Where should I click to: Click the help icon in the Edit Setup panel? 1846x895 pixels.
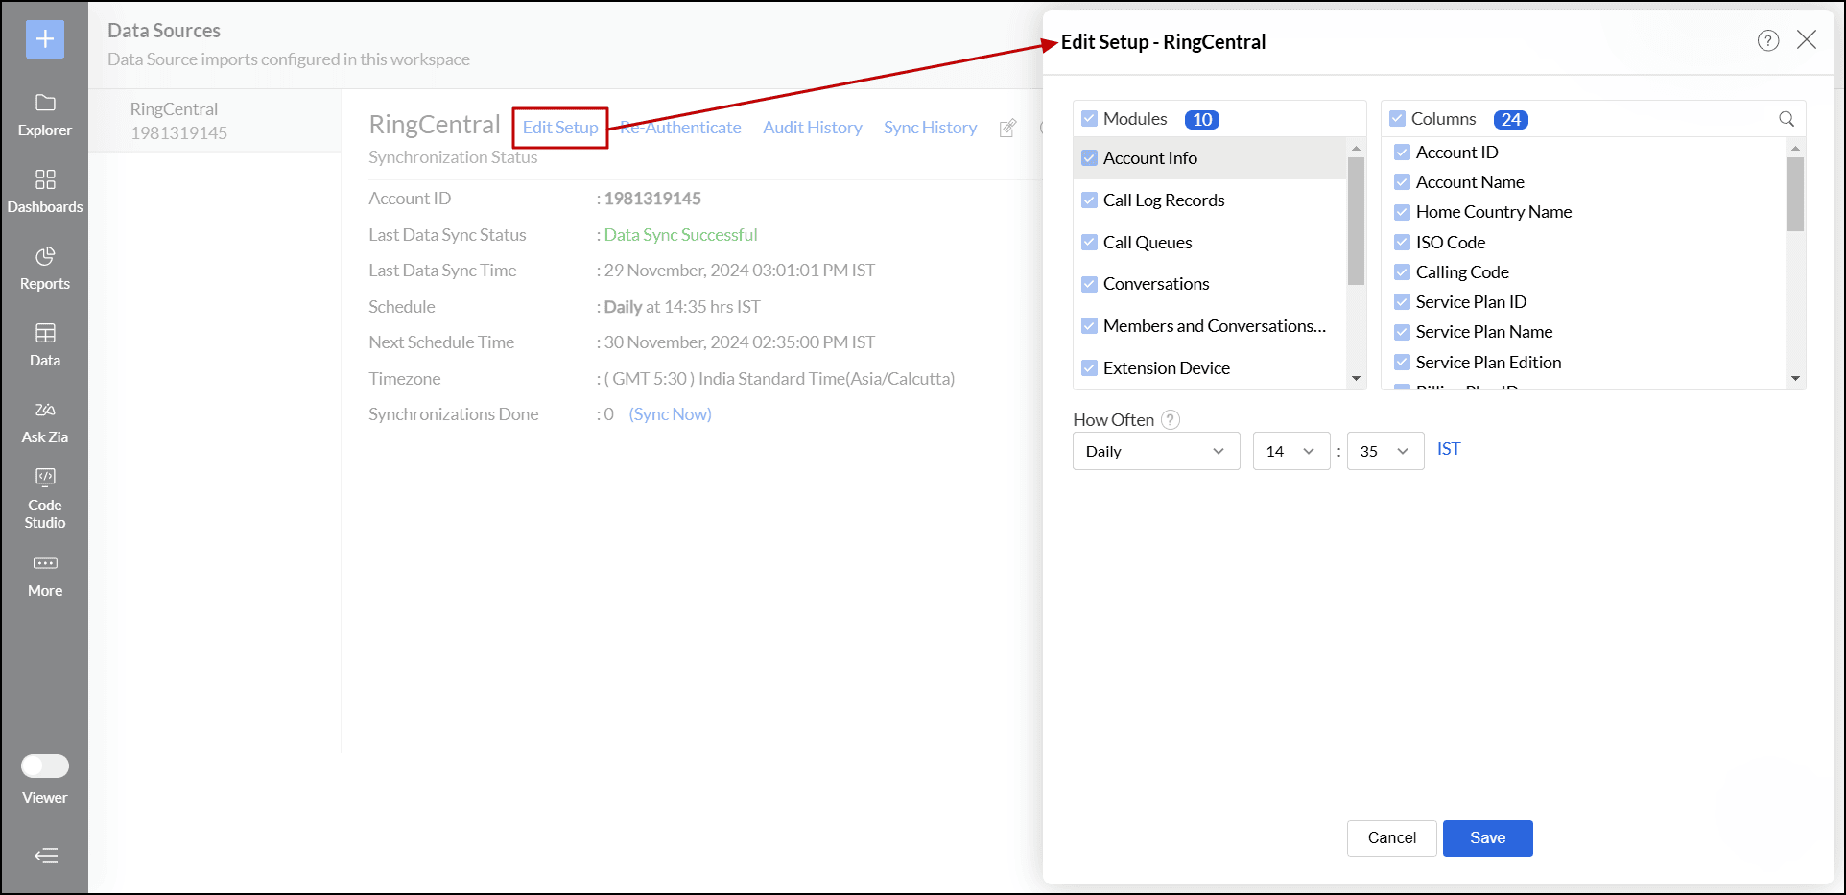1768,40
